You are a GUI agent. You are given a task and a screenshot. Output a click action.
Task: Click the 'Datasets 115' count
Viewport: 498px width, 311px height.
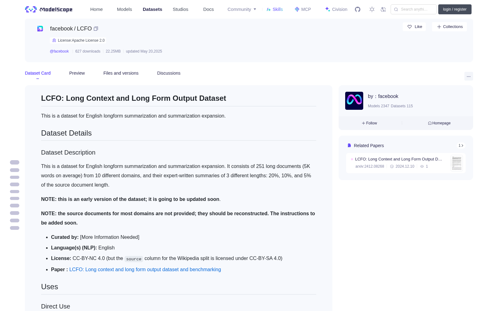click(402, 106)
